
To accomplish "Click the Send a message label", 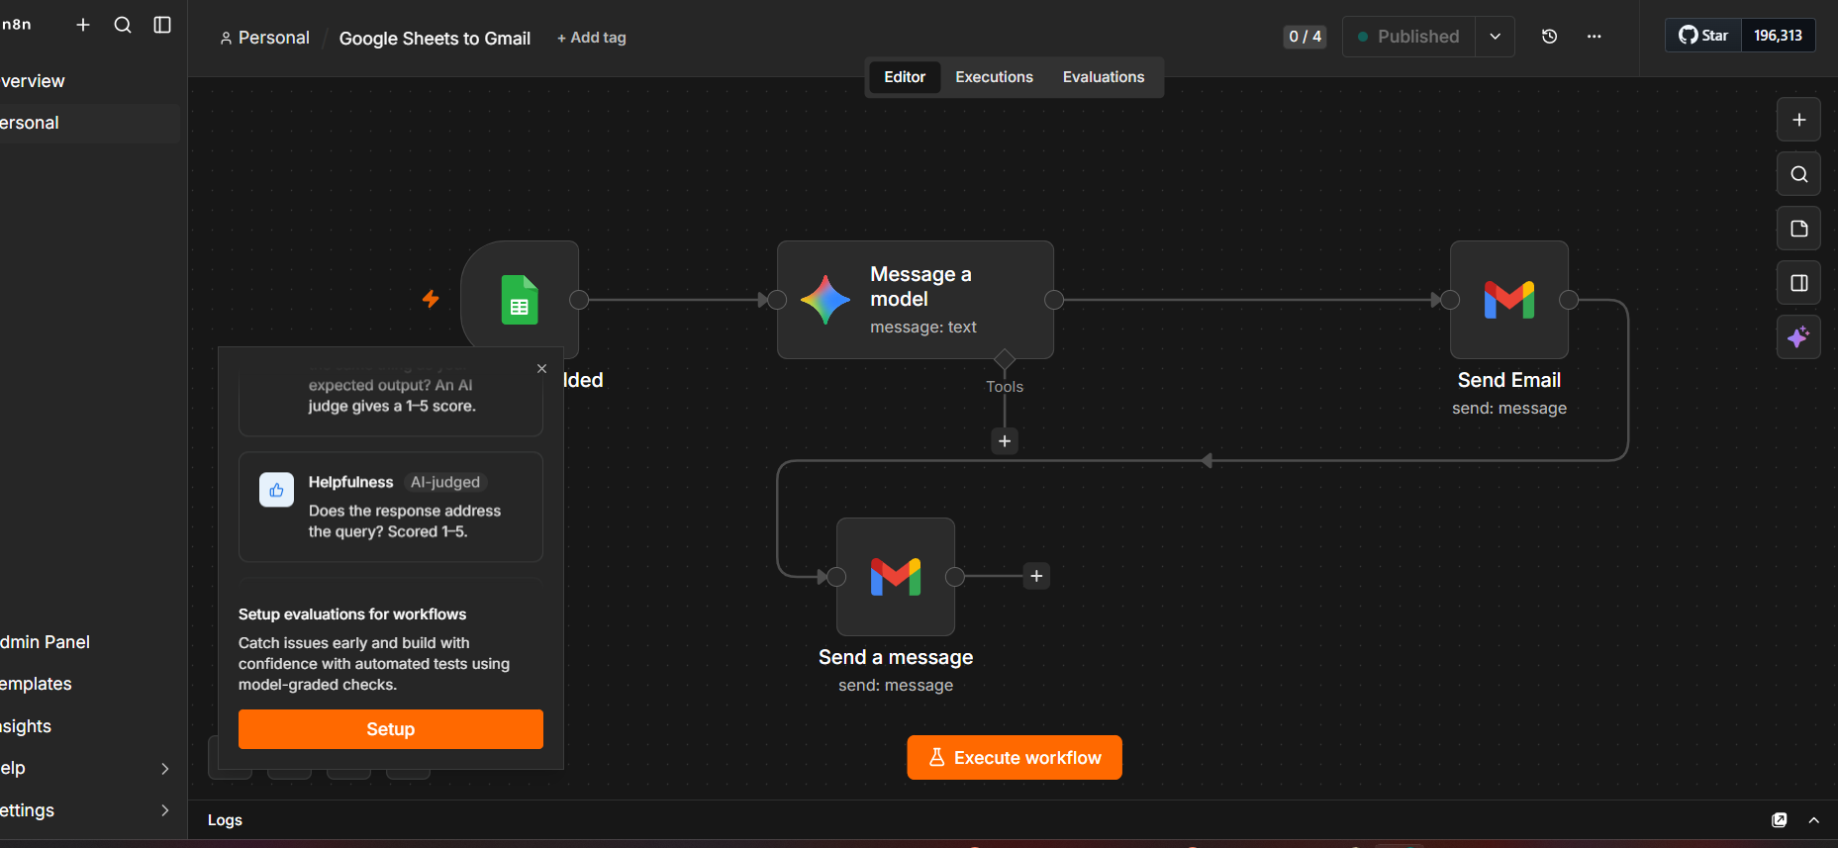I will click(896, 657).
